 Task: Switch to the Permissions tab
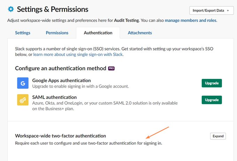pos(57,33)
